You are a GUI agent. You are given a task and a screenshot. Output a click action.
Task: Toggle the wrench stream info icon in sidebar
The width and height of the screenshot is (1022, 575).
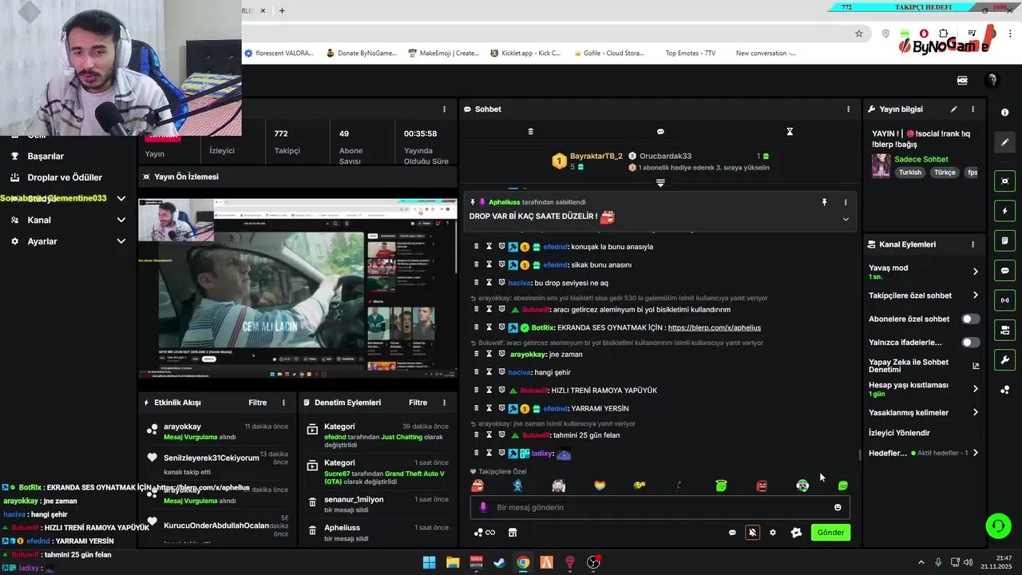1004,359
